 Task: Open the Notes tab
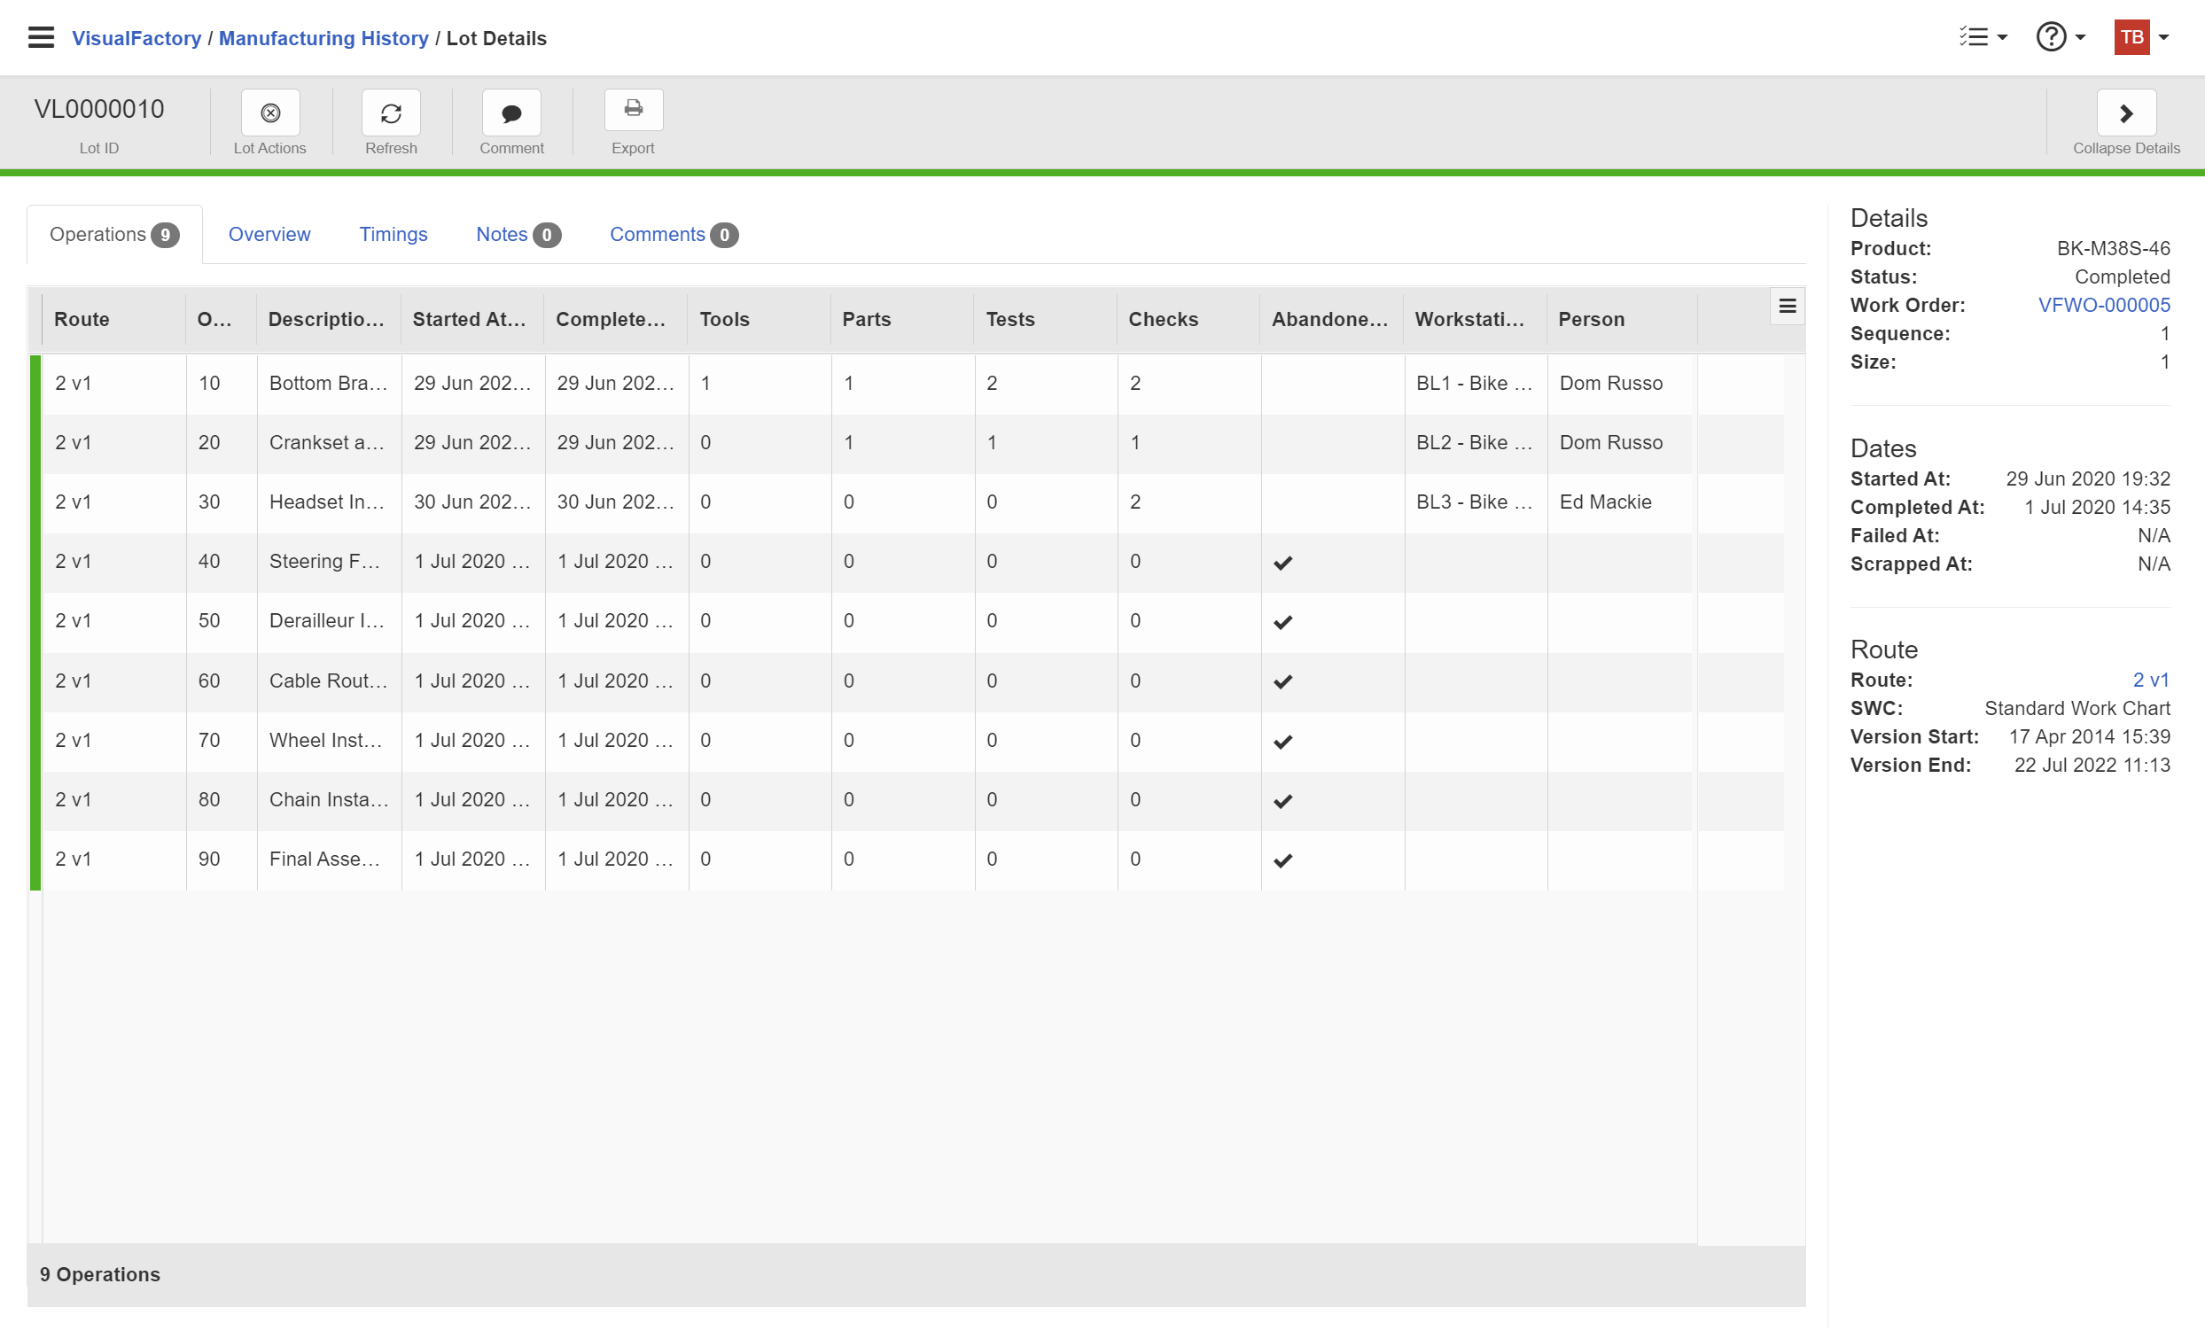tap(518, 235)
